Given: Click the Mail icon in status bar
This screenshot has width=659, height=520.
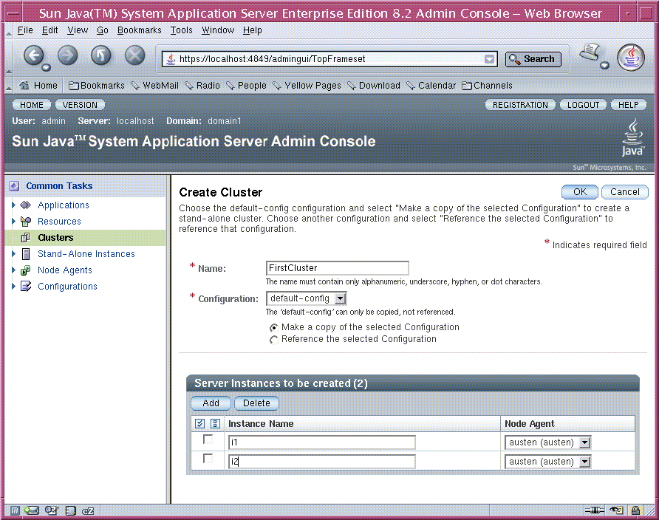Looking at the screenshot, I should (x=32, y=510).
